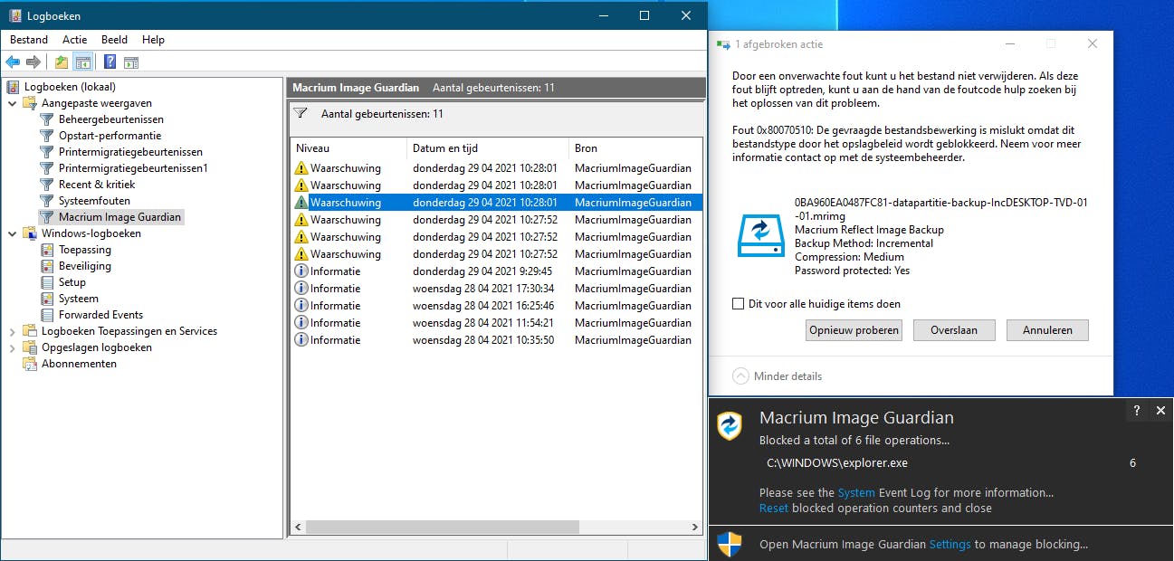Screen dimensions: 1174x561
Task: Select the Informatie event at 10:35:50
Action: coord(497,340)
